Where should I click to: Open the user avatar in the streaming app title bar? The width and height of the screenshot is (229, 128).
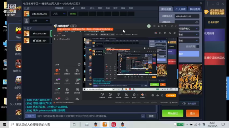coord(149,26)
